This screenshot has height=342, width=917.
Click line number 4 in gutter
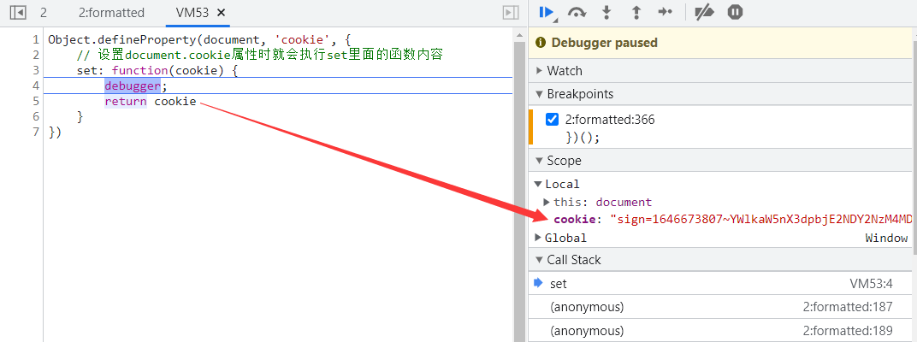[x=35, y=85]
